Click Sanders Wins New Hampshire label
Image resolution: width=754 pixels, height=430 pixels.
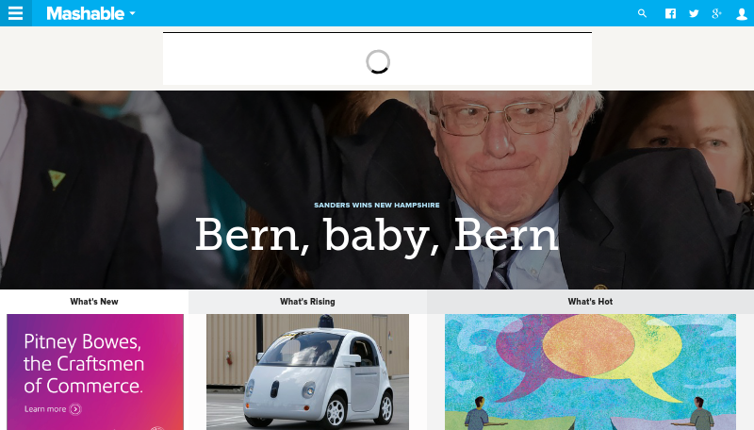click(376, 205)
